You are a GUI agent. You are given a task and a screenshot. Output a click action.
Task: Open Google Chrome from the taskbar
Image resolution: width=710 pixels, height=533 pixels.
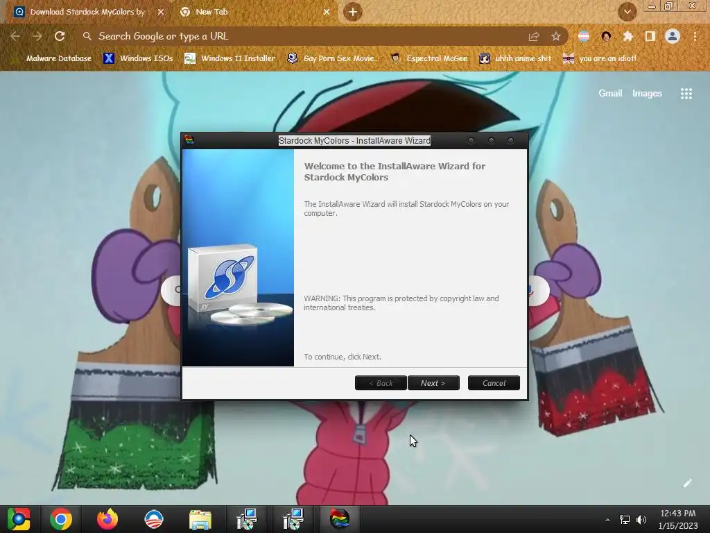click(61, 519)
